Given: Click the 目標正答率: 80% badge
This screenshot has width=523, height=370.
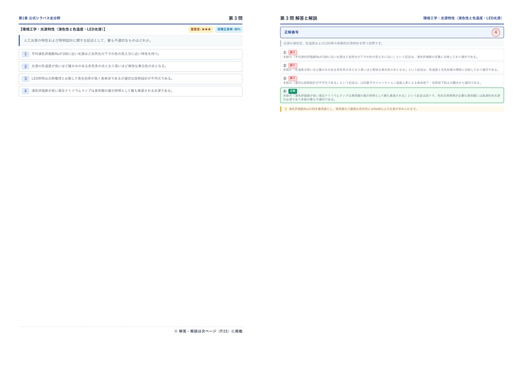Looking at the screenshot, I should pos(229,29).
